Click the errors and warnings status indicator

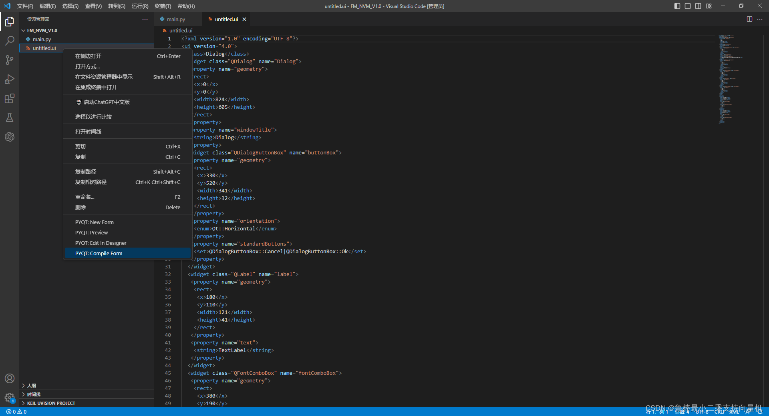click(16, 412)
